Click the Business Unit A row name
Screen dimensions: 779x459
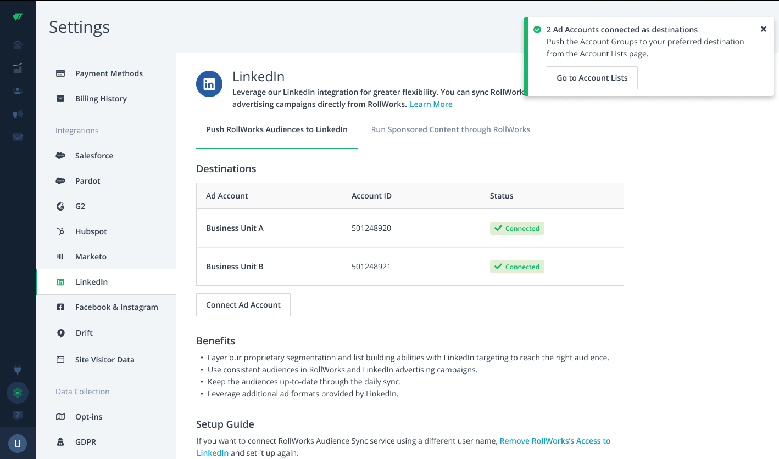click(x=235, y=228)
